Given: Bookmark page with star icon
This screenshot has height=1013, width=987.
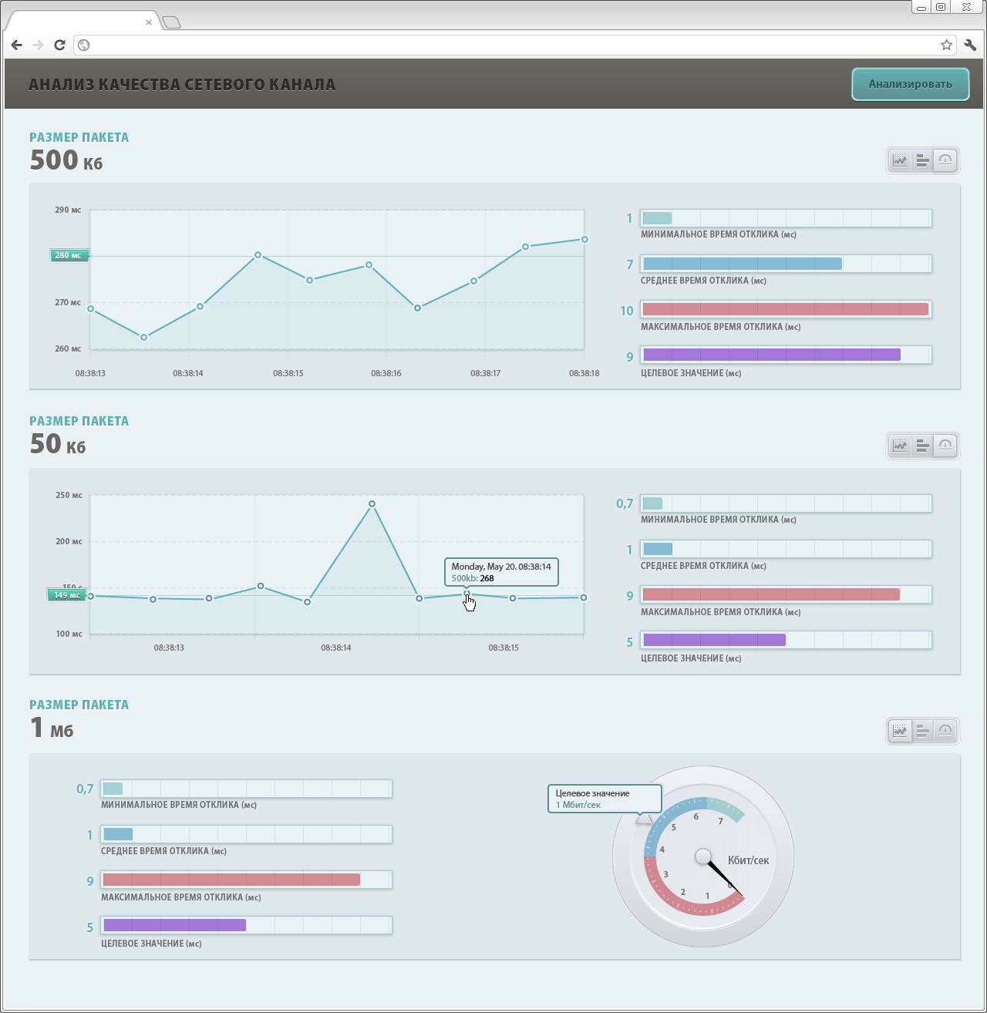Looking at the screenshot, I should point(946,45).
